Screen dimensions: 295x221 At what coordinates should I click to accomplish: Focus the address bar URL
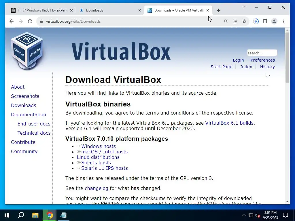(73, 21)
